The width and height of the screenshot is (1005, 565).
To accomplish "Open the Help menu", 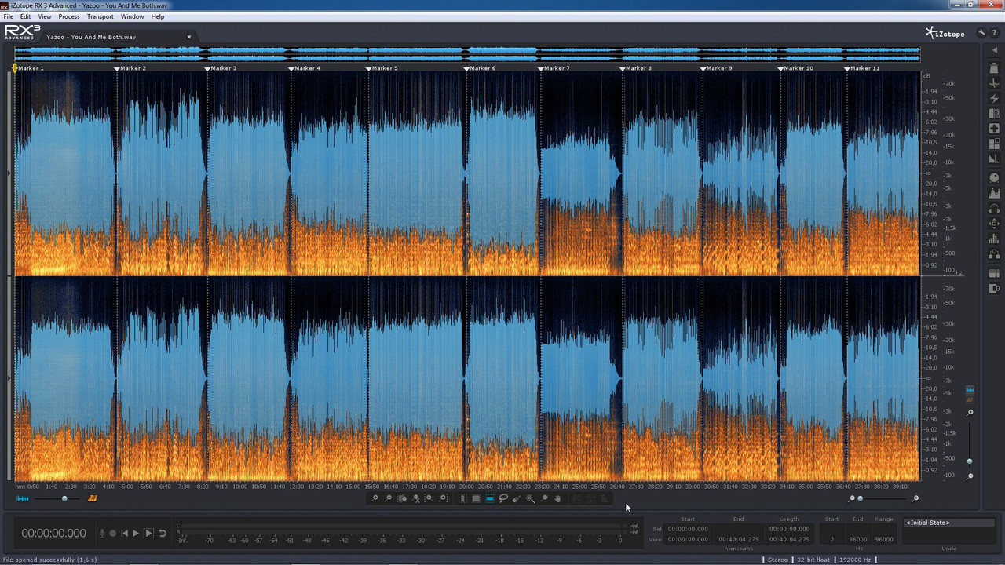I will 158,16.
